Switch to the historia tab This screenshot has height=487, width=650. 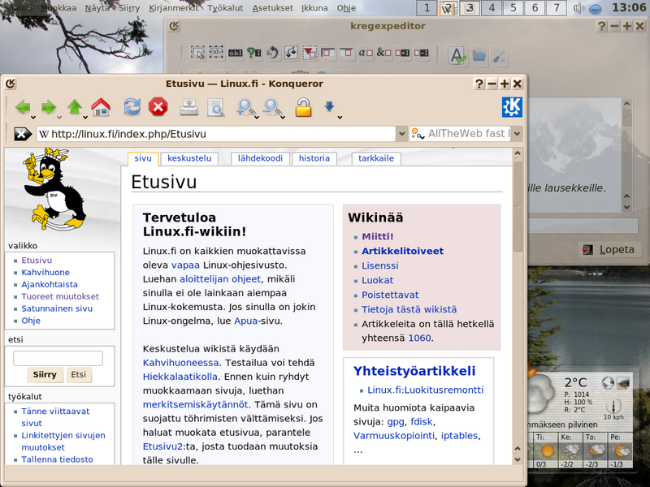[314, 158]
